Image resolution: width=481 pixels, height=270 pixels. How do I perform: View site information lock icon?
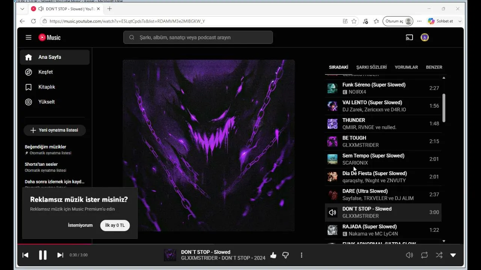tap(45, 21)
